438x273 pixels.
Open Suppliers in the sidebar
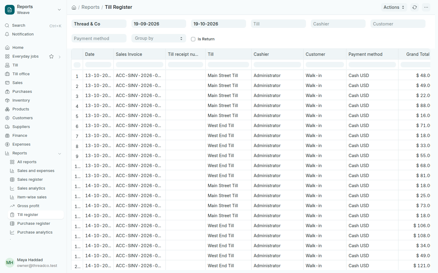tap(33, 127)
